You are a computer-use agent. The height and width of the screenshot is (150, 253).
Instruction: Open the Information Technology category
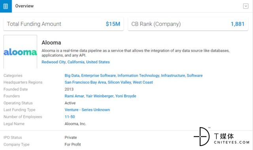point(138,75)
